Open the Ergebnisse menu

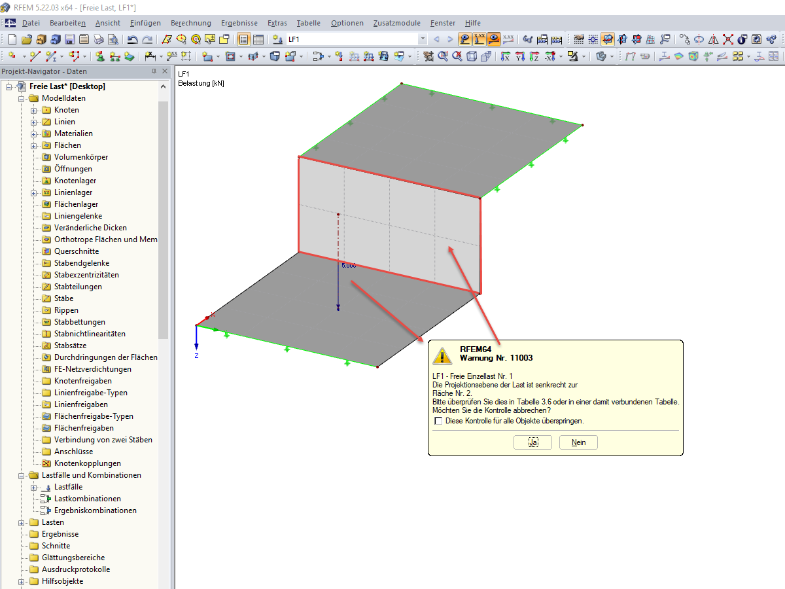pyautogui.click(x=238, y=23)
